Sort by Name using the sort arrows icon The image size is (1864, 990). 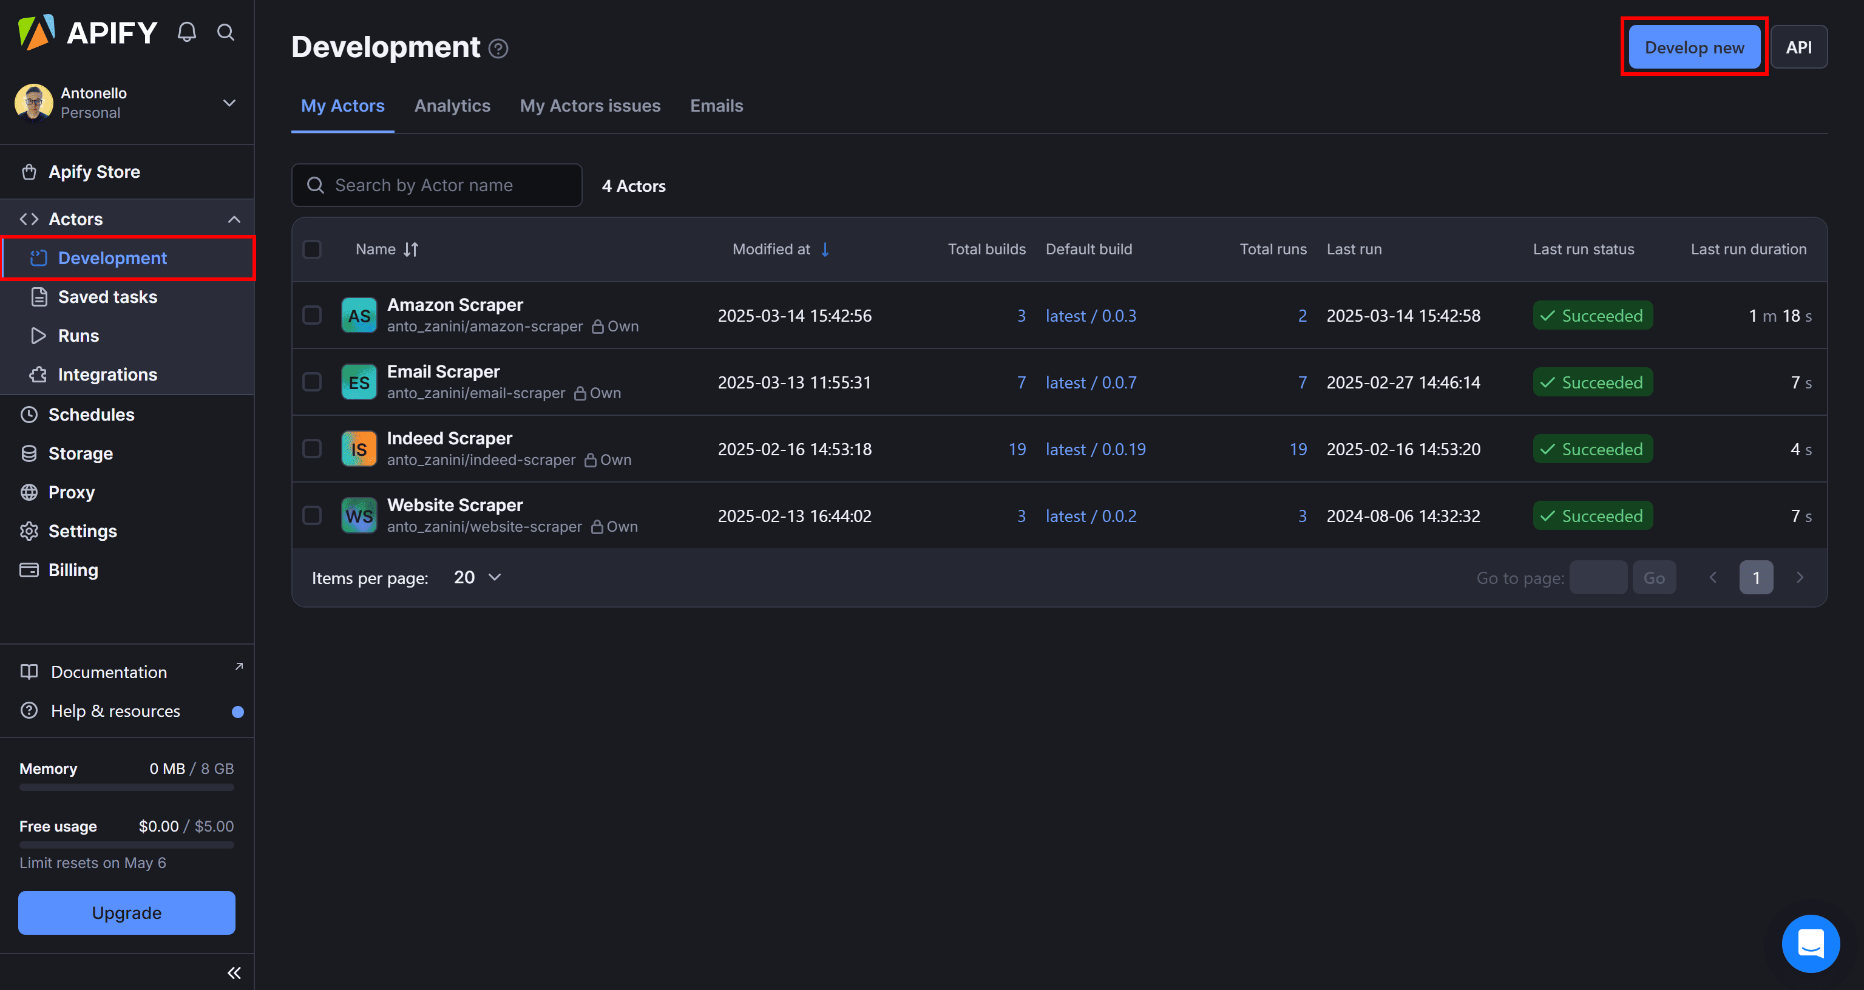pos(411,249)
